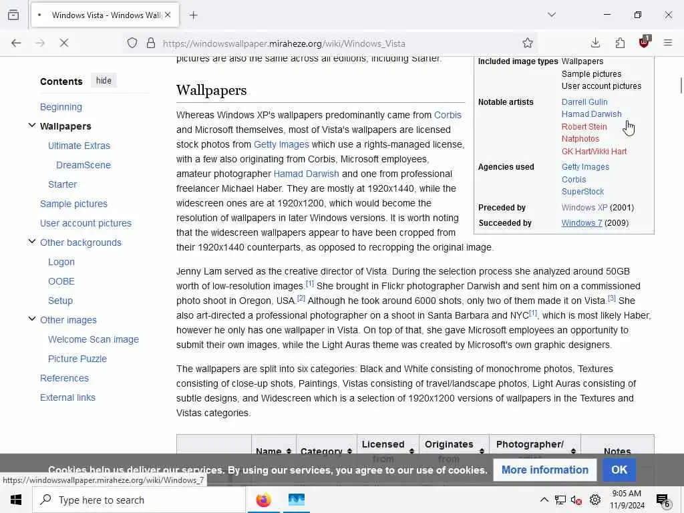Bookmark this page with star icon
Image resolution: width=684 pixels, height=513 pixels.
point(528,43)
